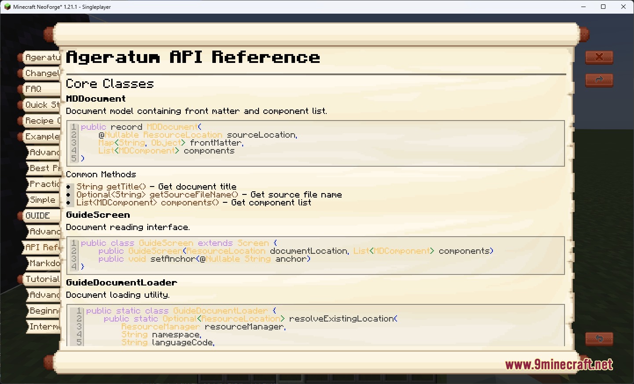Select the API Reference sub-tab
The image size is (634, 384).
(x=41, y=248)
